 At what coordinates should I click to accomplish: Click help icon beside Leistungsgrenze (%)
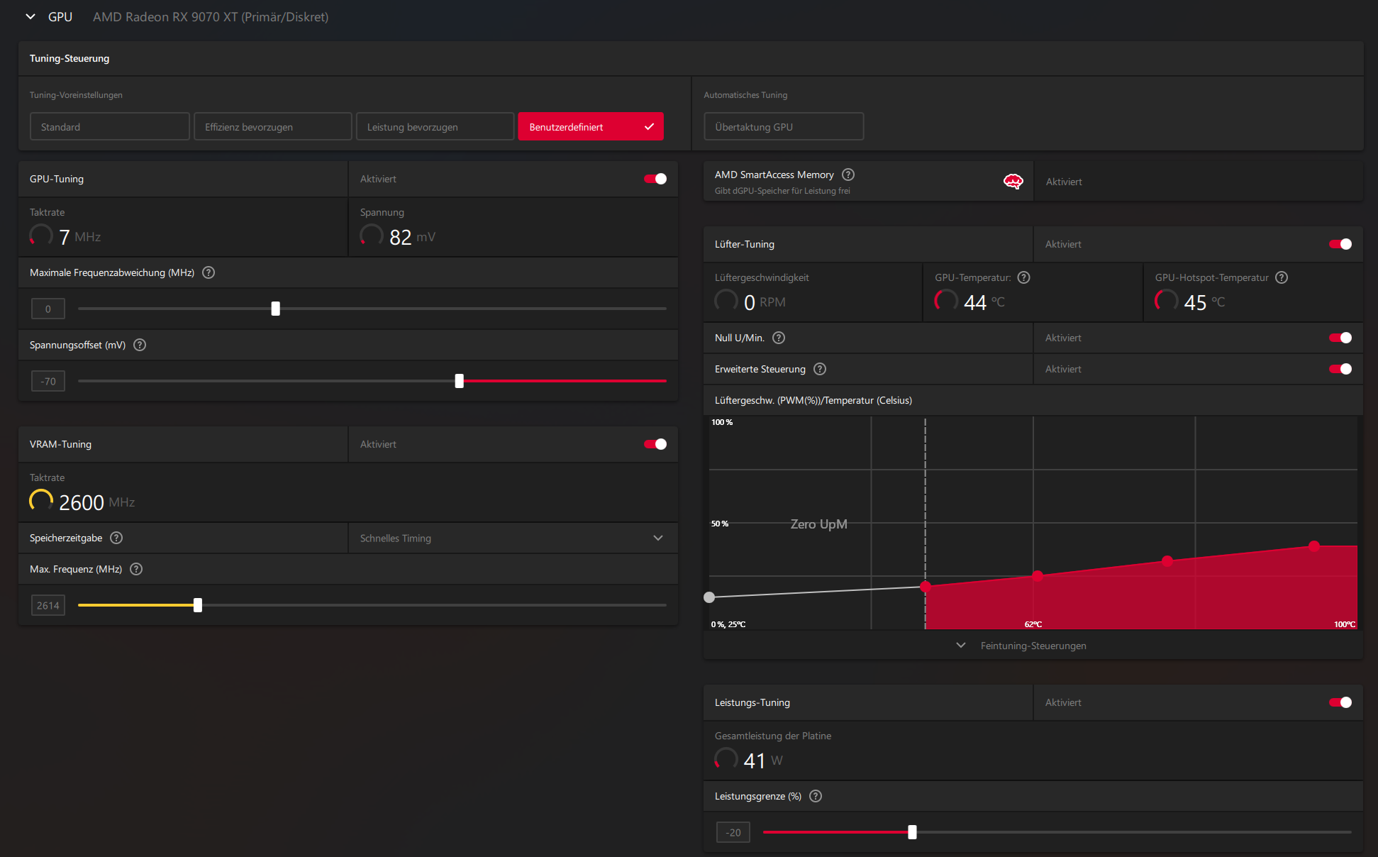click(x=816, y=796)
